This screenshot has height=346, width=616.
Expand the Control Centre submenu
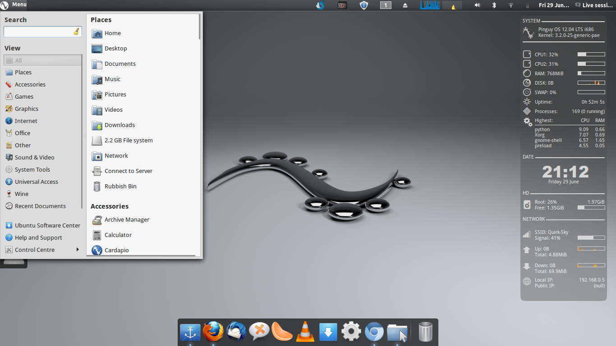(x=42, y=250)
